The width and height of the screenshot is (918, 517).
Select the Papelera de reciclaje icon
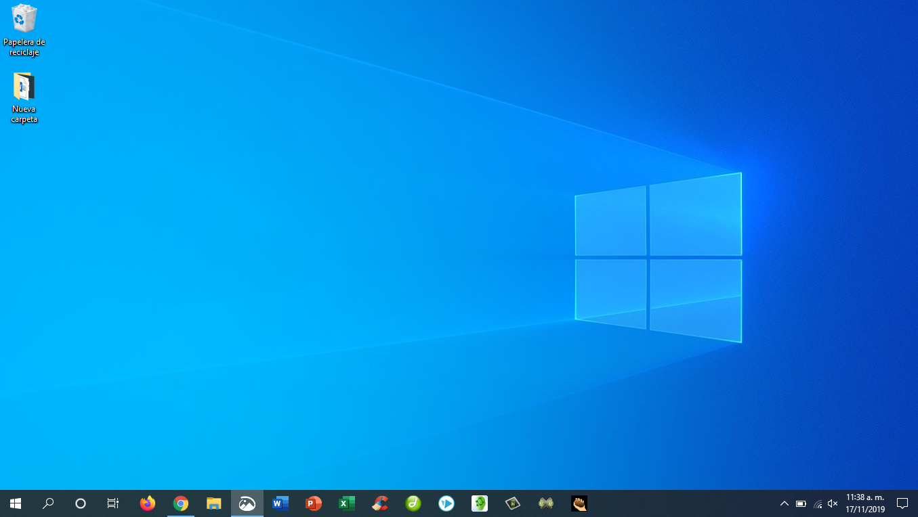24,30
